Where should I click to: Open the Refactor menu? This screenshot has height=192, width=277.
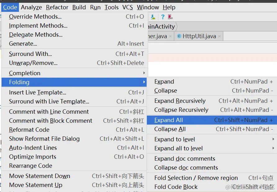[x=57, y=7]
